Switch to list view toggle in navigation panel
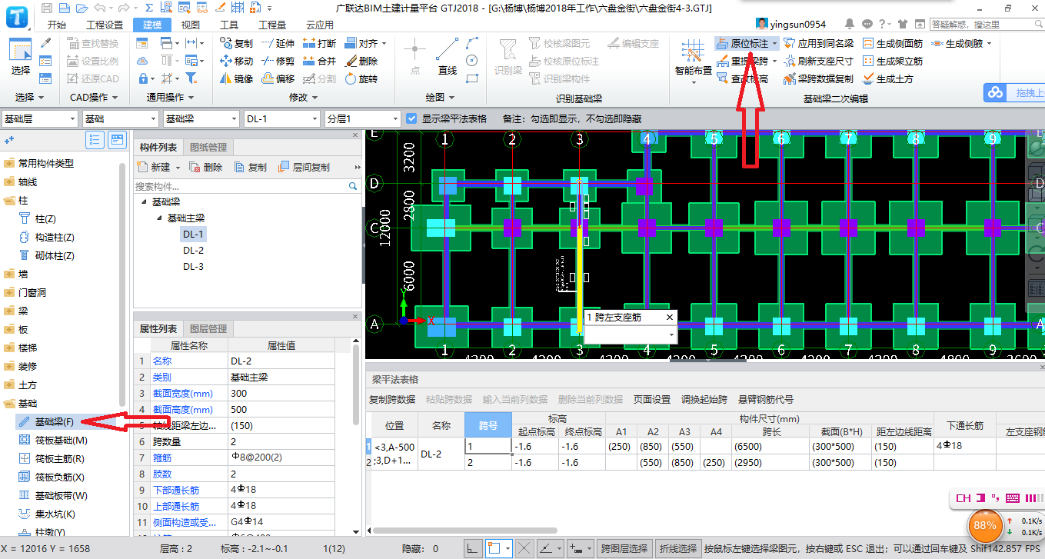This screenshot has width=1045, height=559. pyautogui.click(x=95, y=139)
